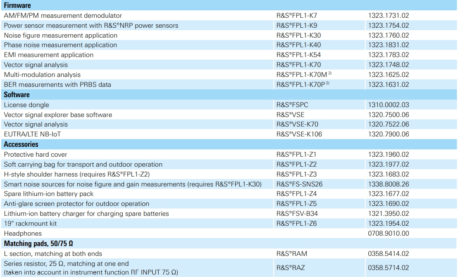Click order number 0708.9010.00

tap(389, 234)
